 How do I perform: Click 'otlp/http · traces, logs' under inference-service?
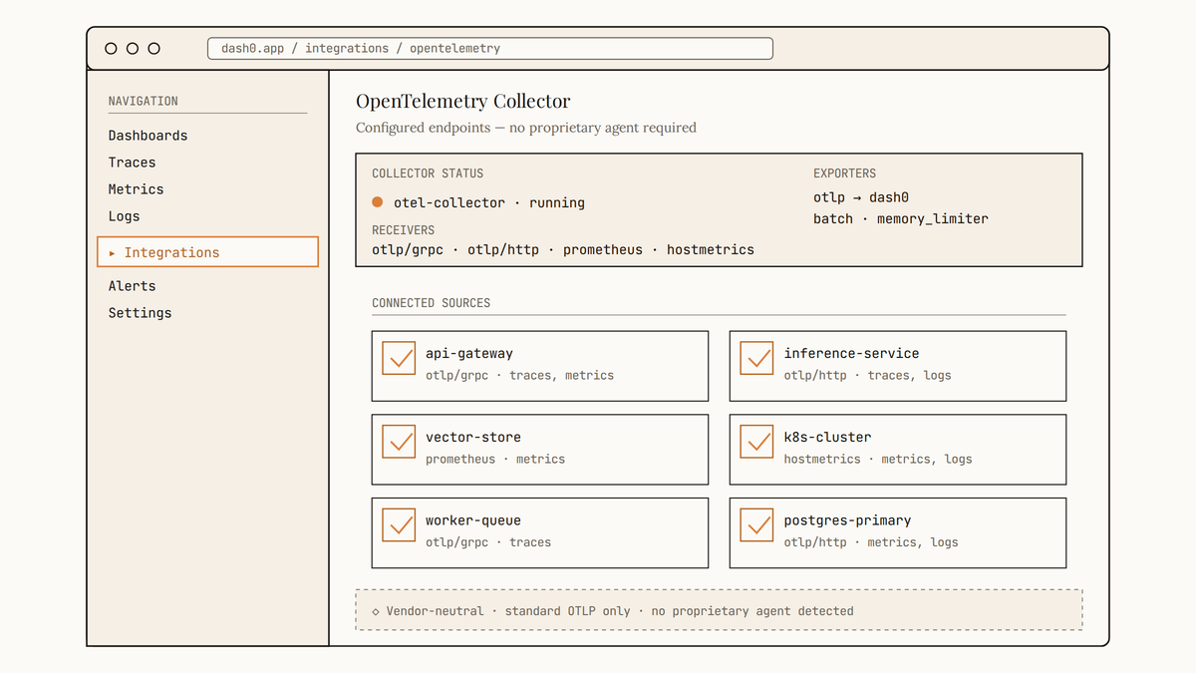868,376
